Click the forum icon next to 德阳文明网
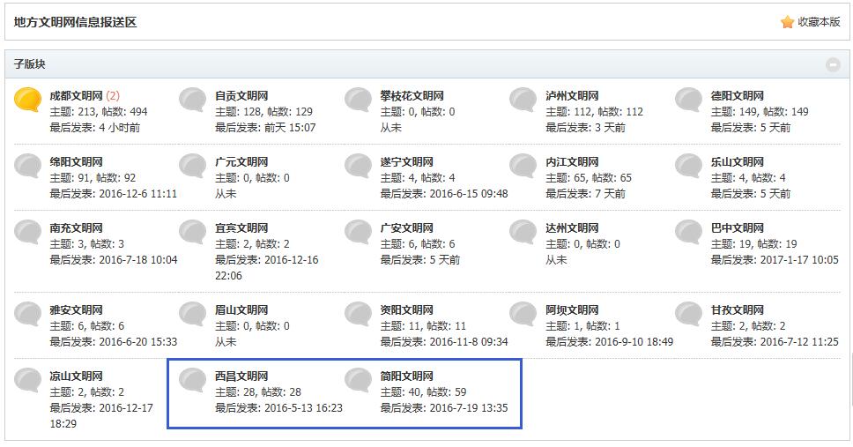The image size is (853, 447). click(x=689, y=100)
